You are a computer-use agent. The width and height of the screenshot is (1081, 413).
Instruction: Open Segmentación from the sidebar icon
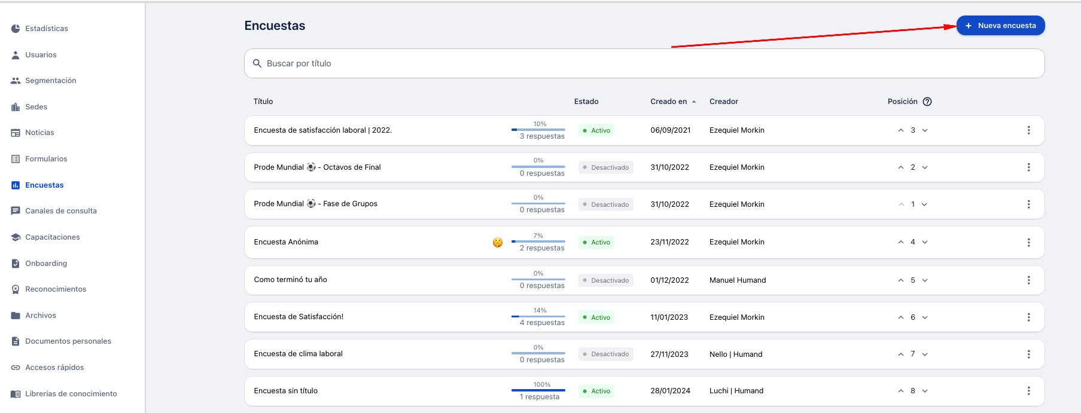16,81
